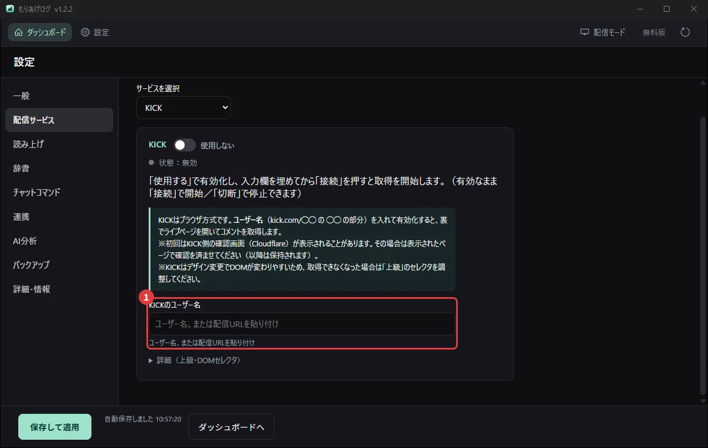Switch to 配信モード

pos(602,32)
